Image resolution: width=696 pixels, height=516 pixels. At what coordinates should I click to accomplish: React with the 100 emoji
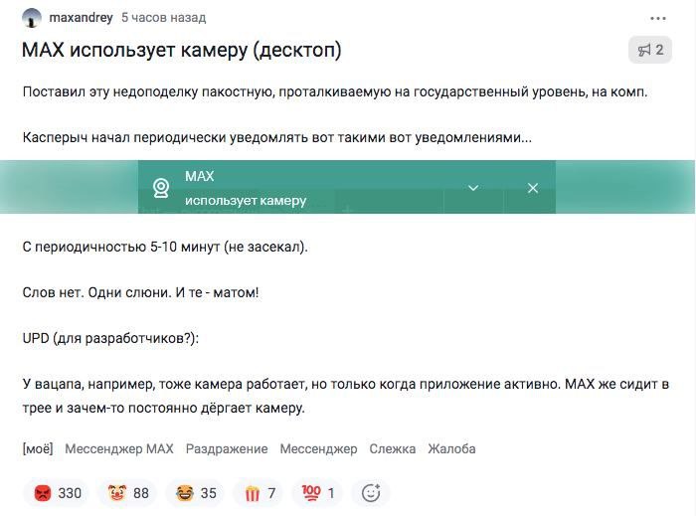pos(318,493)
